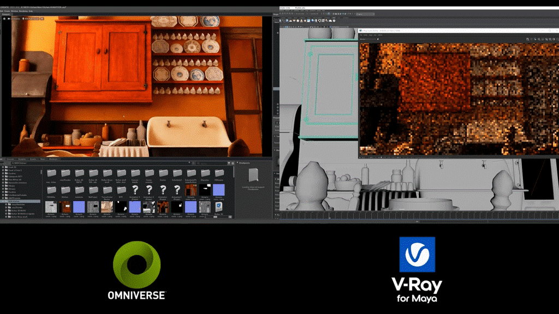559x314 pixels.
Task: Open the RTX Path-traced renderer dropdown
Action: point(31,19)
